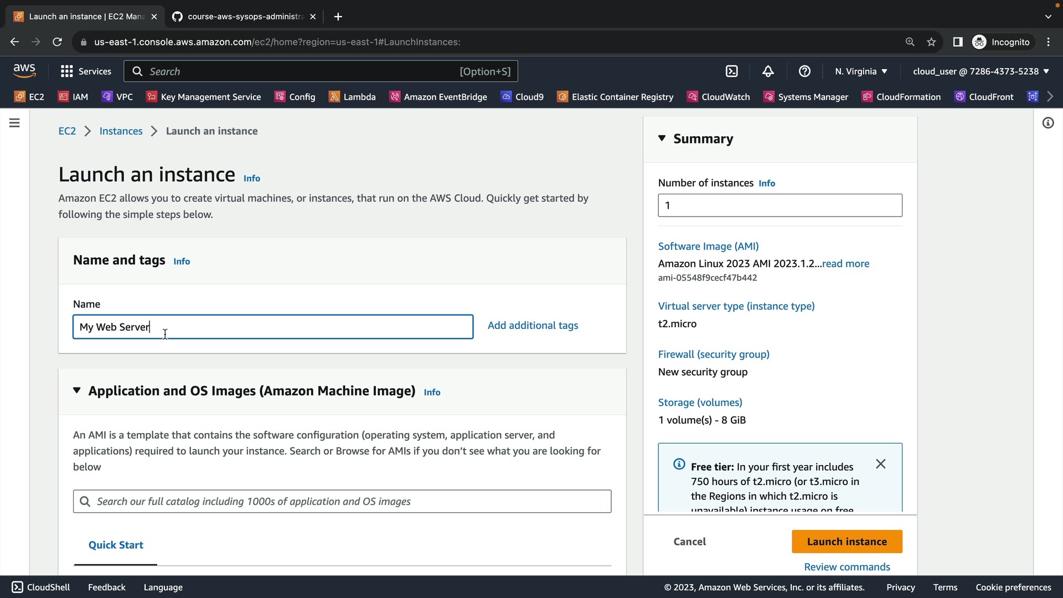Click the Launch instance button
Viewport: 1063px width, 598px height.
[847, 542]
